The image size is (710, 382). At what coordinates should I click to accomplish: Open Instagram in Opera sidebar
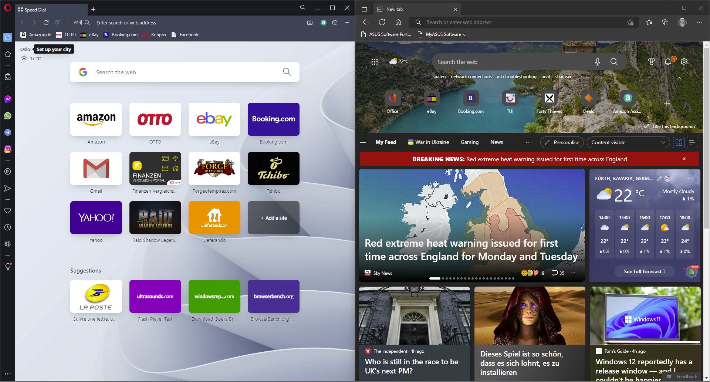(x=7, y=149)
